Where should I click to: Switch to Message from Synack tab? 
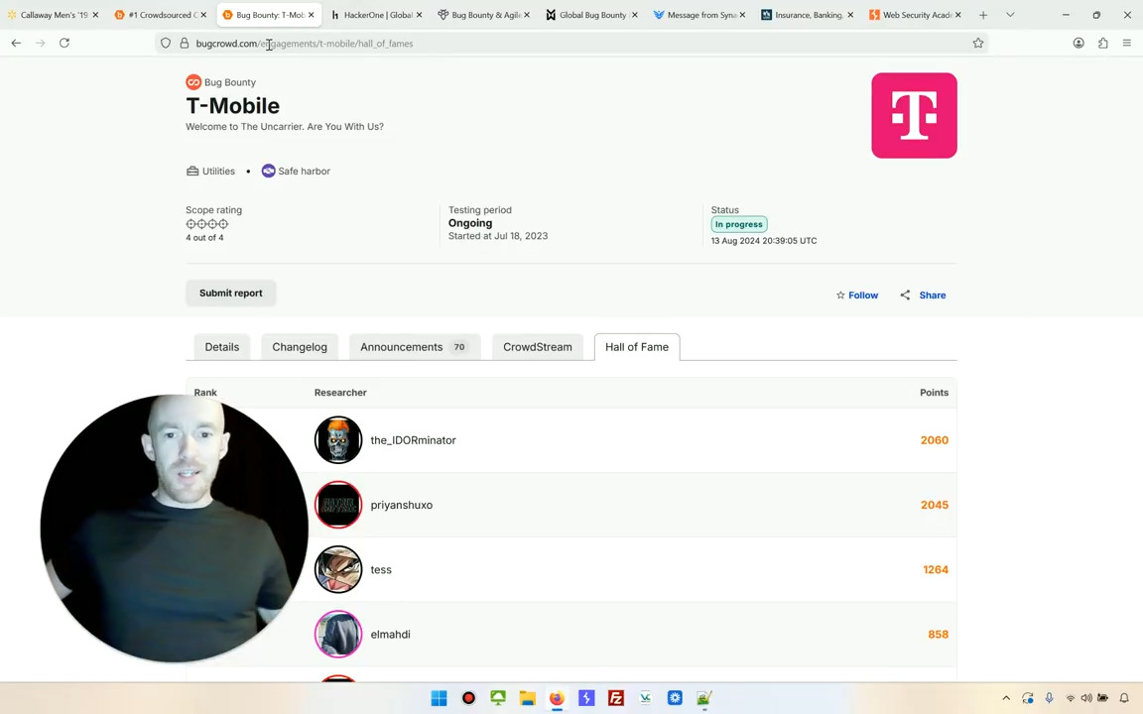point(699,15)
